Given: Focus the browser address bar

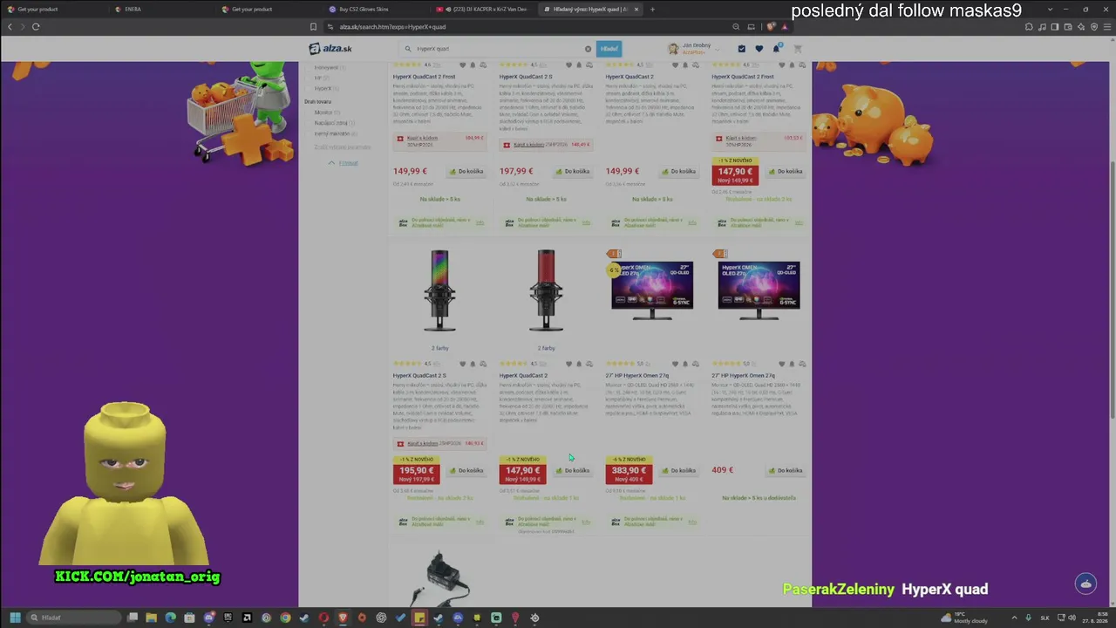Looking at the screenshot, I should tap(523, 27).
